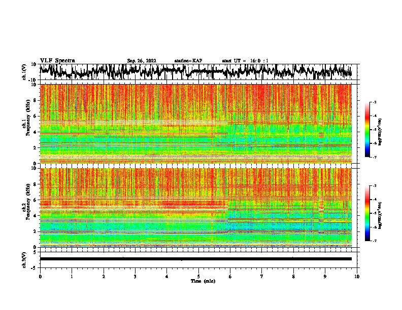The image size is (402, 310).
Task: Click the time axis tick label "4"
Action: coord(167,277)
